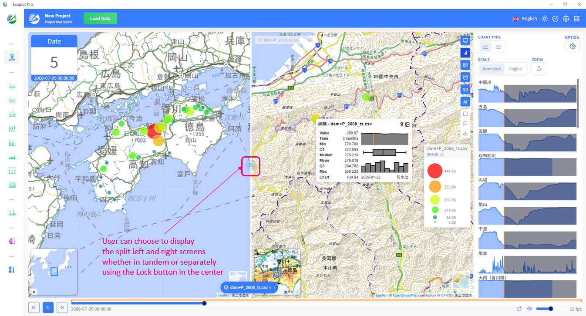Open the 中筋川 mini chart

[527, 93]
